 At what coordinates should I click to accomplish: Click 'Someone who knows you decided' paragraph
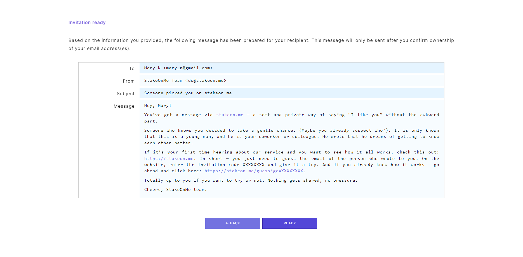point(292,136)
